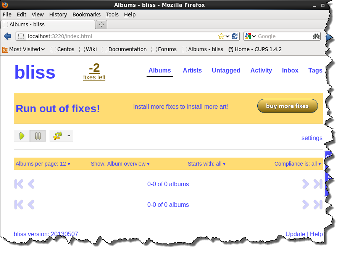
Task: Go to next page in upper pager
Action: click(306, 184)
